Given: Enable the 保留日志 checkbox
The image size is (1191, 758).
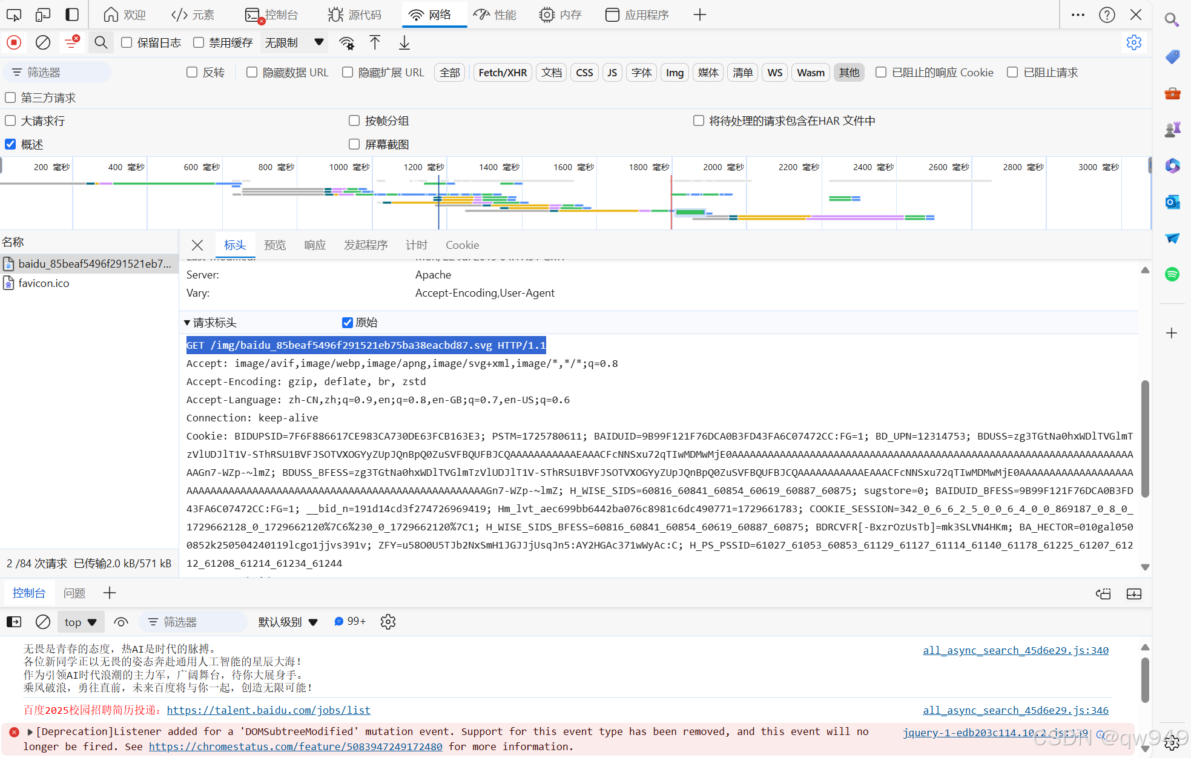Looking at the screenshot, I should (x=126, y=42).
